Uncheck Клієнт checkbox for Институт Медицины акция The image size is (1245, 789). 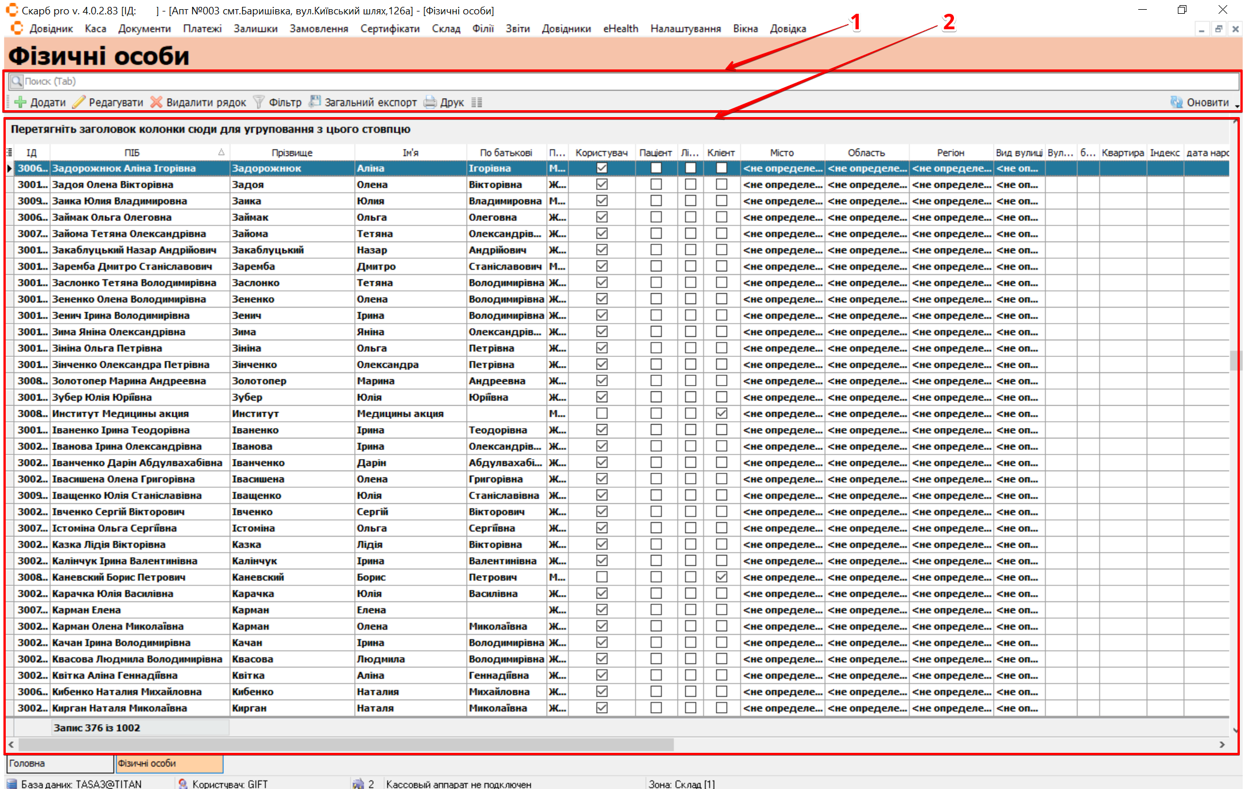[x=722, y=413]
